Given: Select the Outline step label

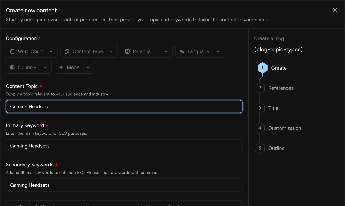Looking at the screenshot, I should tap(276, 148).
